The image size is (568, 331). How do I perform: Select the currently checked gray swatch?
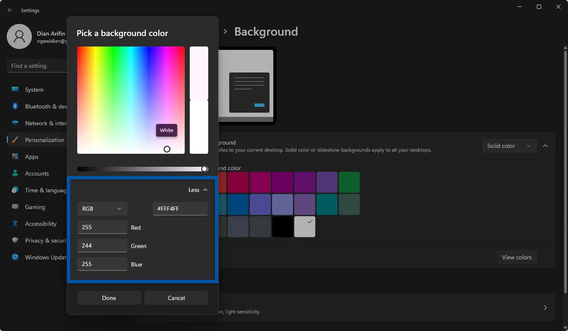tap(304, 227)
